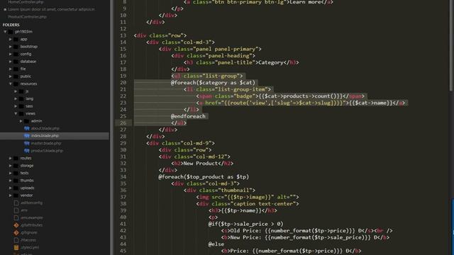Click the .gitignore git icon

[x=16, y=232]
